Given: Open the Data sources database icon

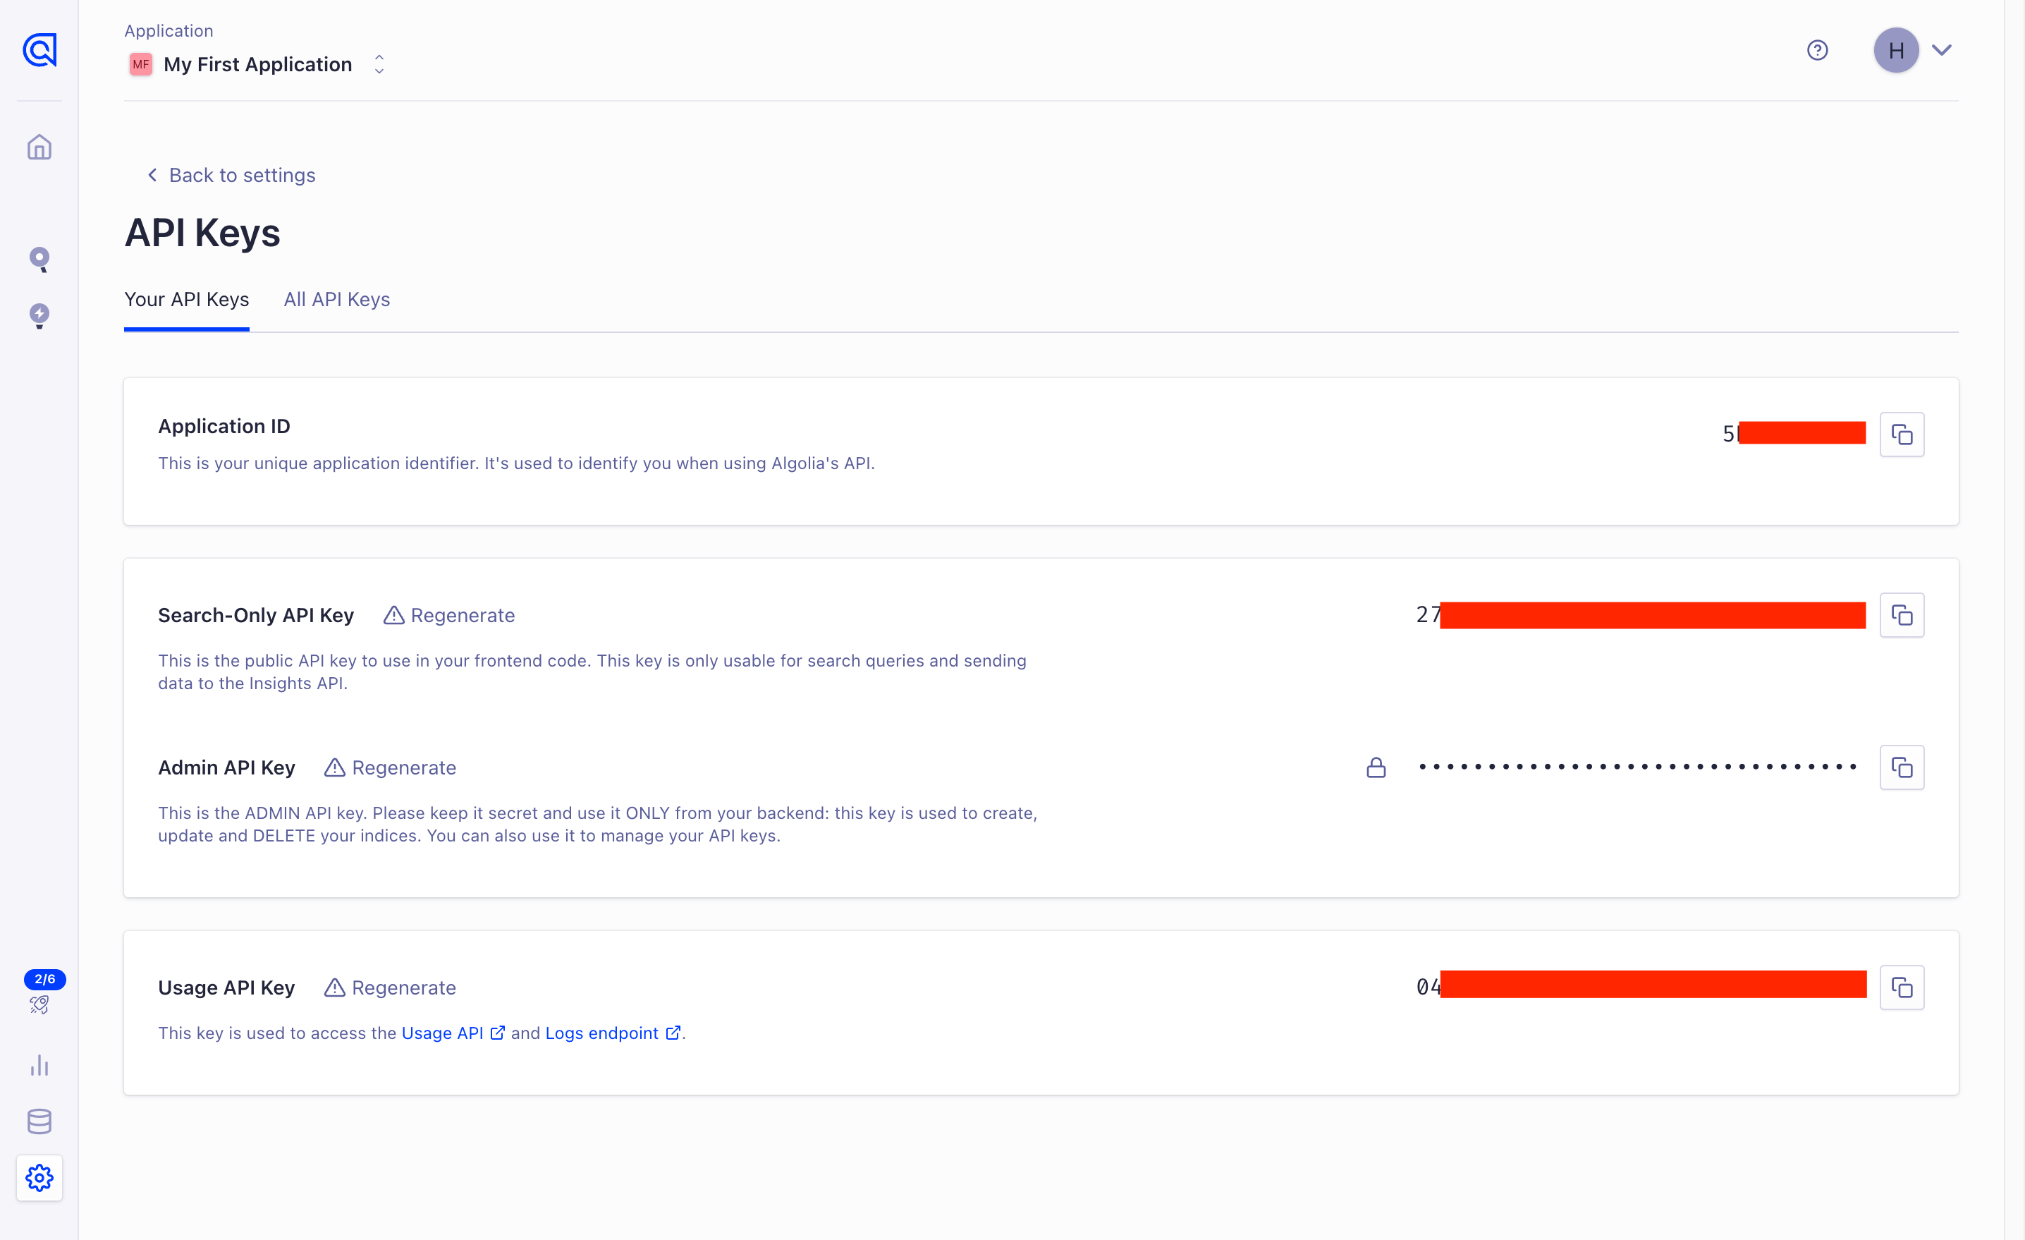Looking at the screenshot, I should point(39,1122).
